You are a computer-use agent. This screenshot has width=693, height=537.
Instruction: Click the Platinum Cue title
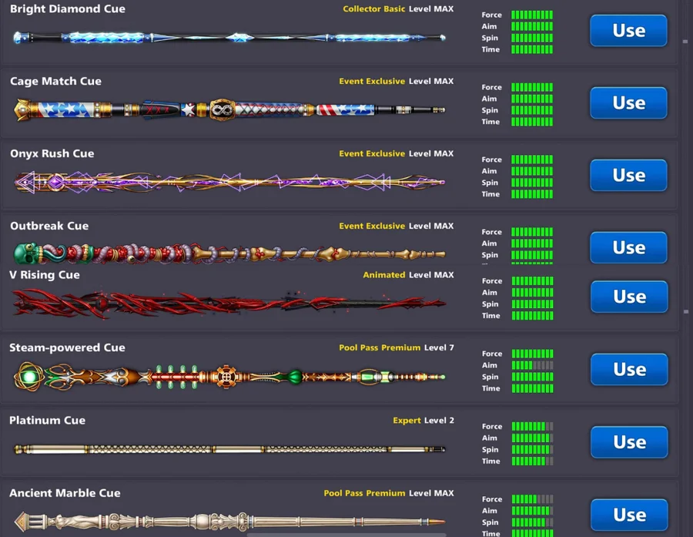coord(47,420)
